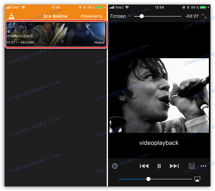Tap the Wi-Fi icon in the file list status bar
Viewport: 215px width, 191px height.
(23, 7)
